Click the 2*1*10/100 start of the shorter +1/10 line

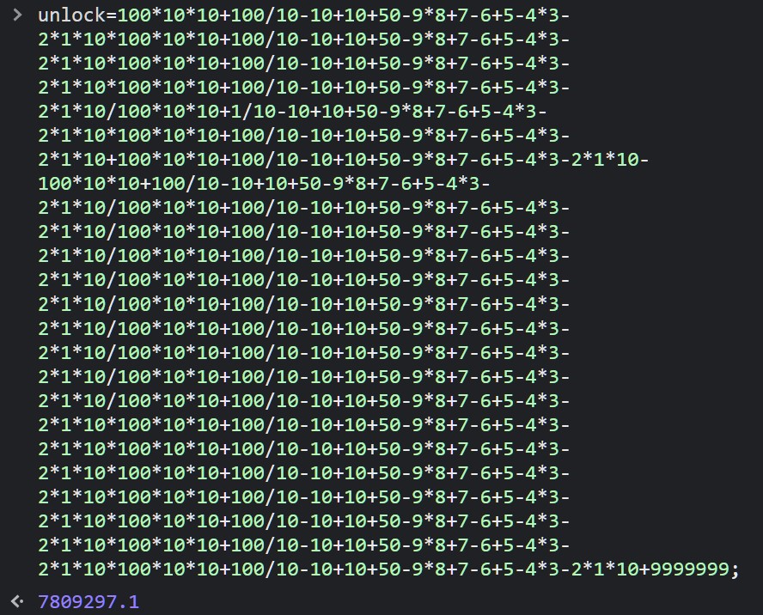[x=95, y=112]
